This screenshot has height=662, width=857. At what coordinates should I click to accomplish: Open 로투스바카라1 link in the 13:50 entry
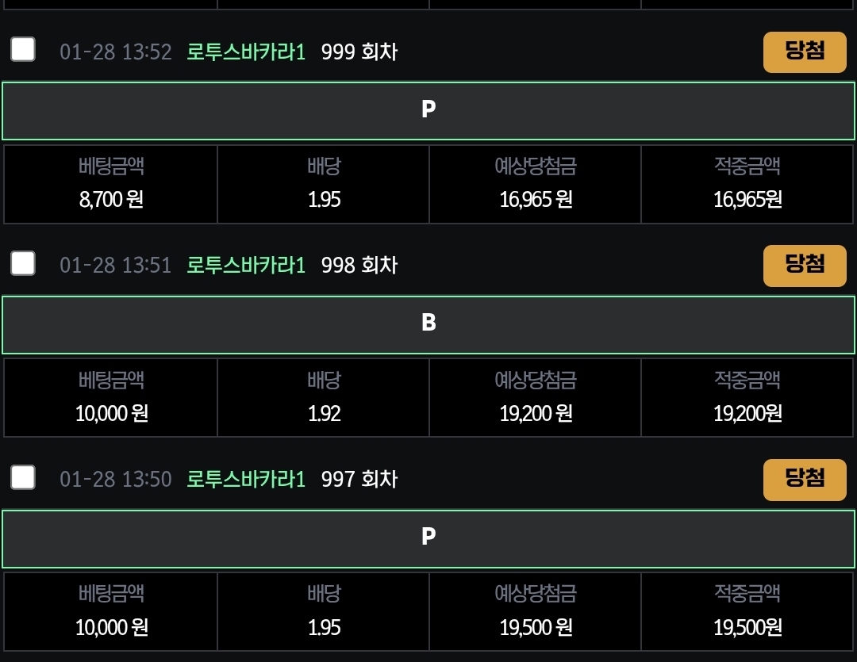(x=246, y=480)
